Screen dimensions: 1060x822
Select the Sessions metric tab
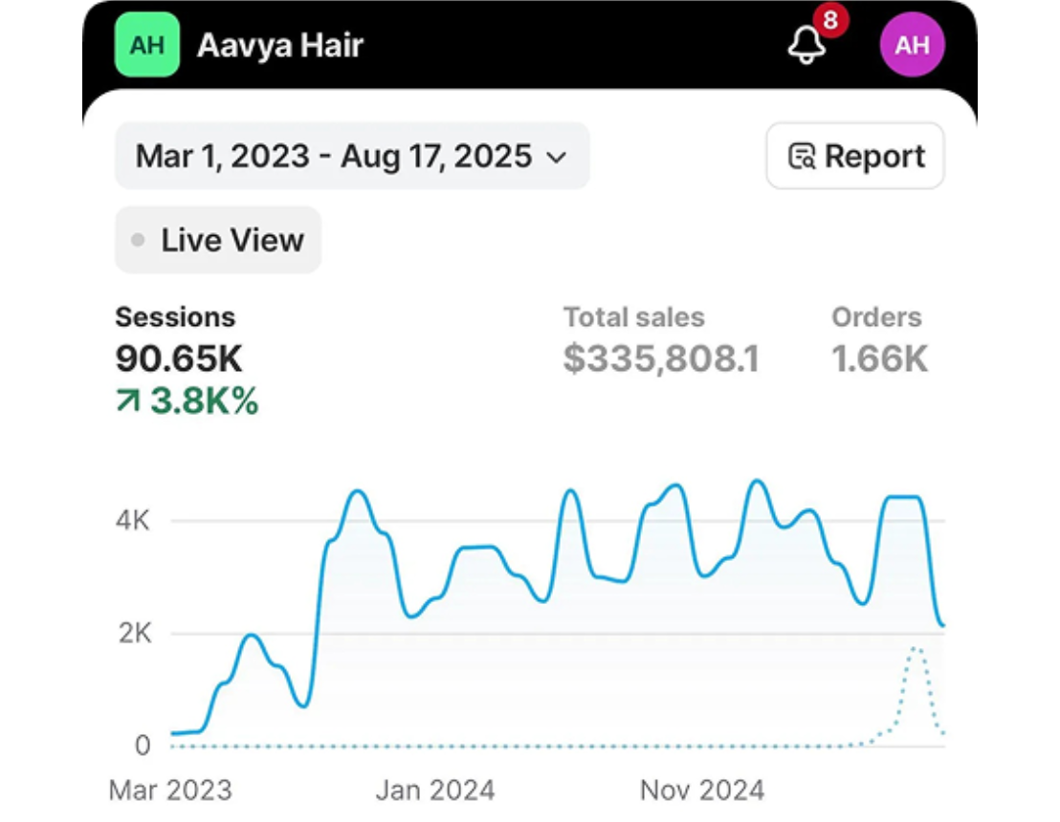(x=175, y=317)
